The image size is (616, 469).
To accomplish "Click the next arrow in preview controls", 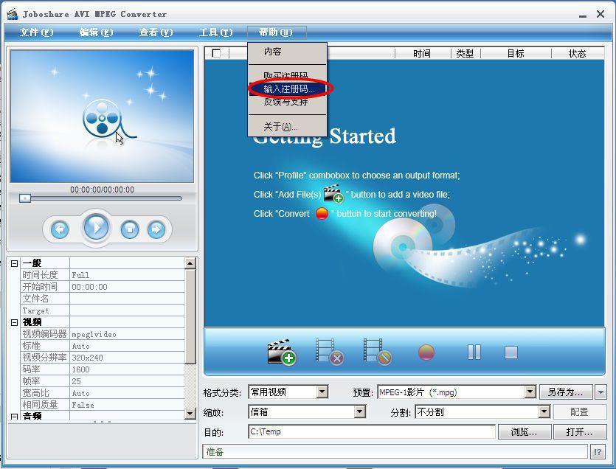I will click(156, 229).
